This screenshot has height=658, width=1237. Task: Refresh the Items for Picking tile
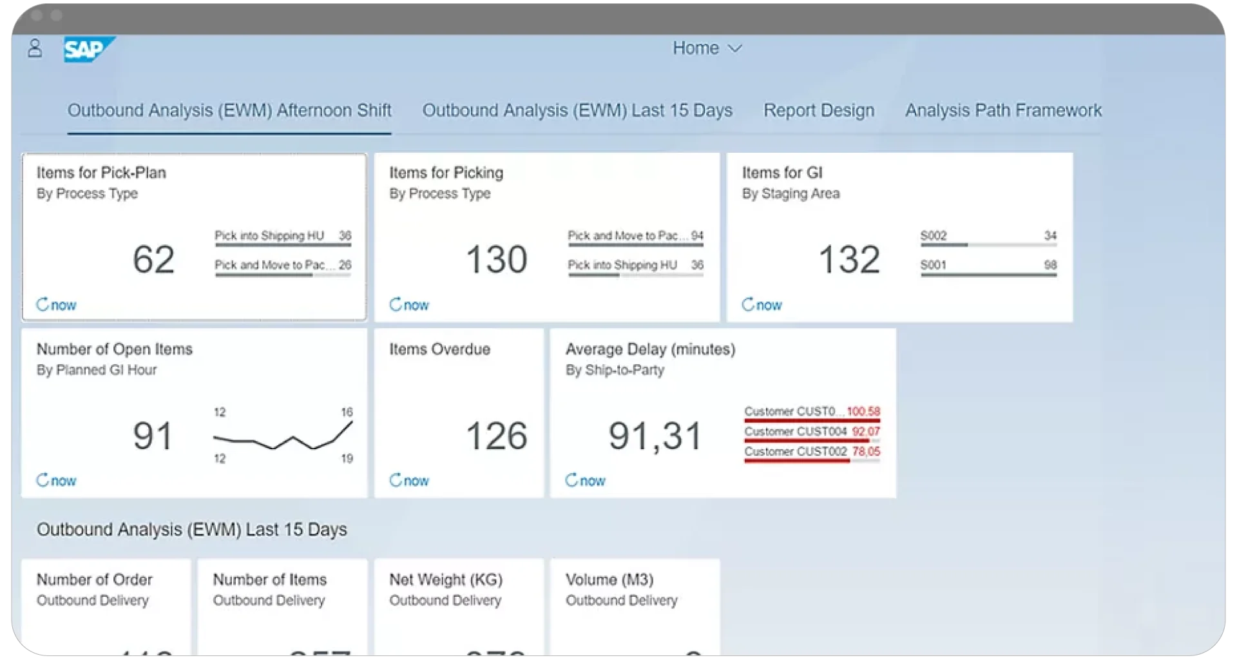[409, 305]
